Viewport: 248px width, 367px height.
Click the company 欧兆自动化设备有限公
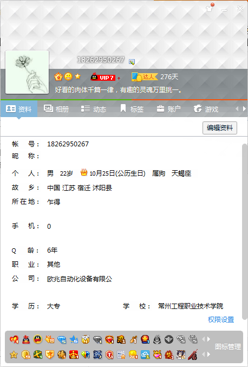coord(80,279)
